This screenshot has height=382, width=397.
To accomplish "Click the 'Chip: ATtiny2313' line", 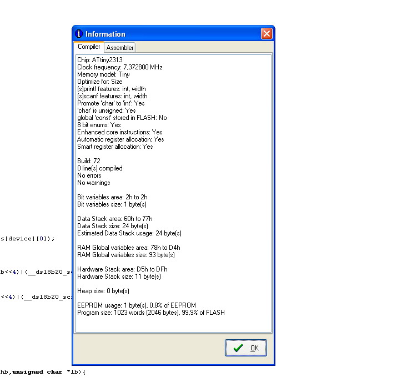I will (100, 60).
